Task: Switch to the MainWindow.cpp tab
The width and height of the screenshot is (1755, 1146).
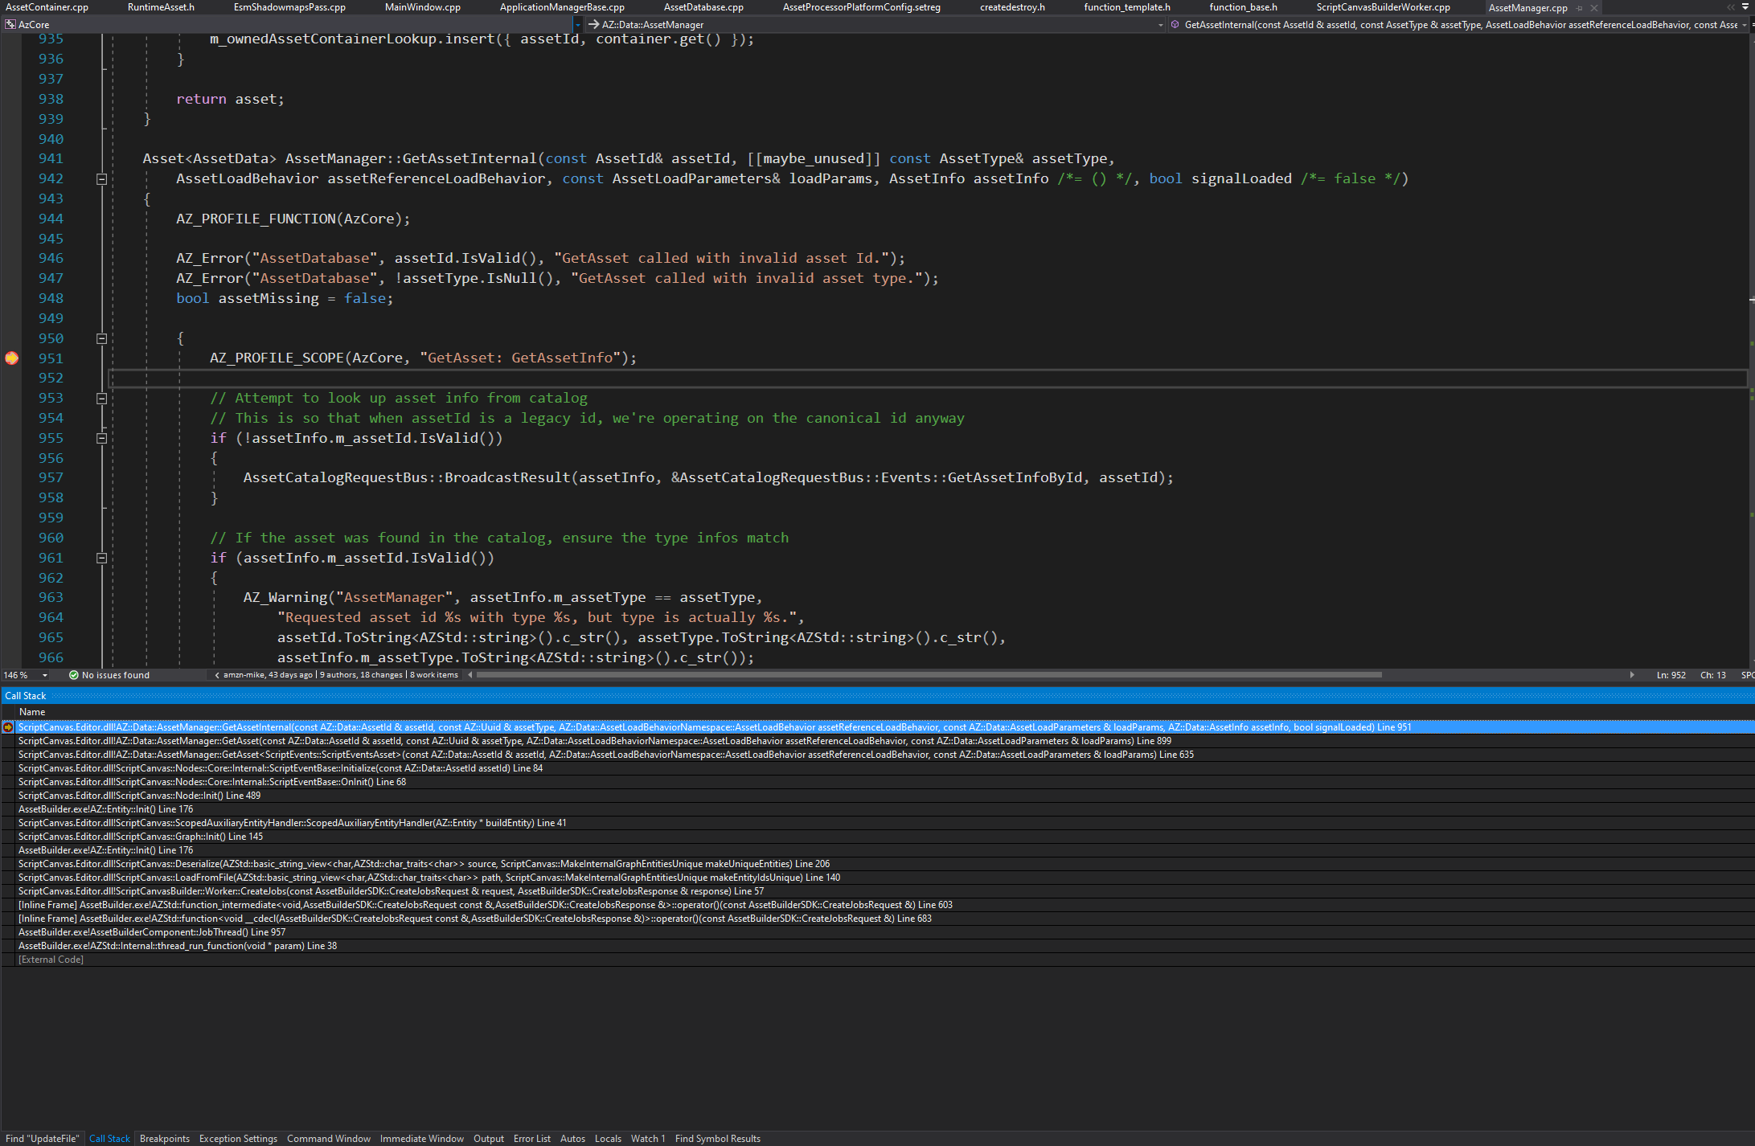Action: (x=423, y=7)
